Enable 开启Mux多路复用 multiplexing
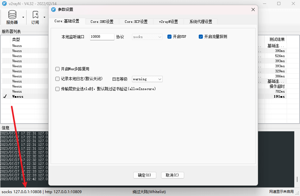Screen dimensions: 300x196 coord(57,69)
